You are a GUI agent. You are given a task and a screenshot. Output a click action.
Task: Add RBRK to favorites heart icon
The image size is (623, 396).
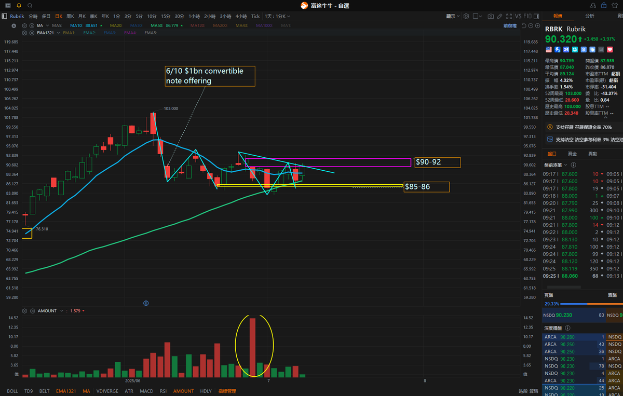tap(610, 49)
